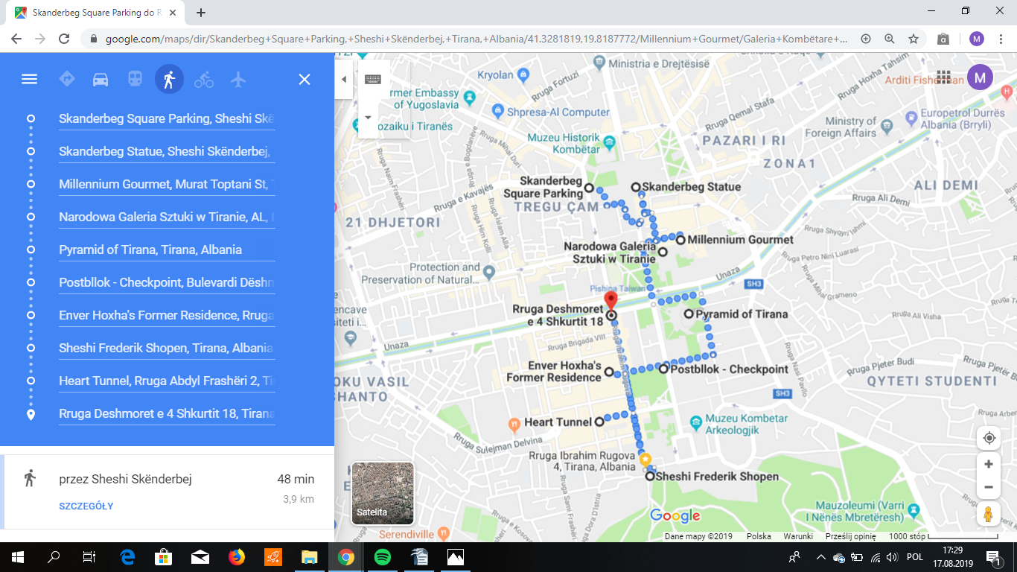Open File Explorer from the taskbar
This screenshot has height=572, width=1017.
click(x=309, y=556)
